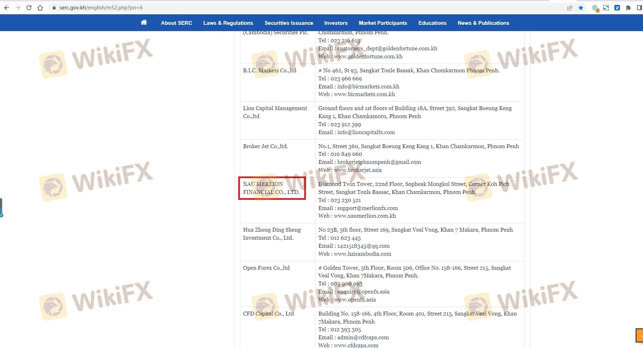Click the site lock icon in address bar
The width and height of the screenshot is (643, 348).
coord(54,8)
